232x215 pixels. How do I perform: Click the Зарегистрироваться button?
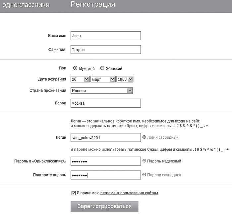point(104,206)
